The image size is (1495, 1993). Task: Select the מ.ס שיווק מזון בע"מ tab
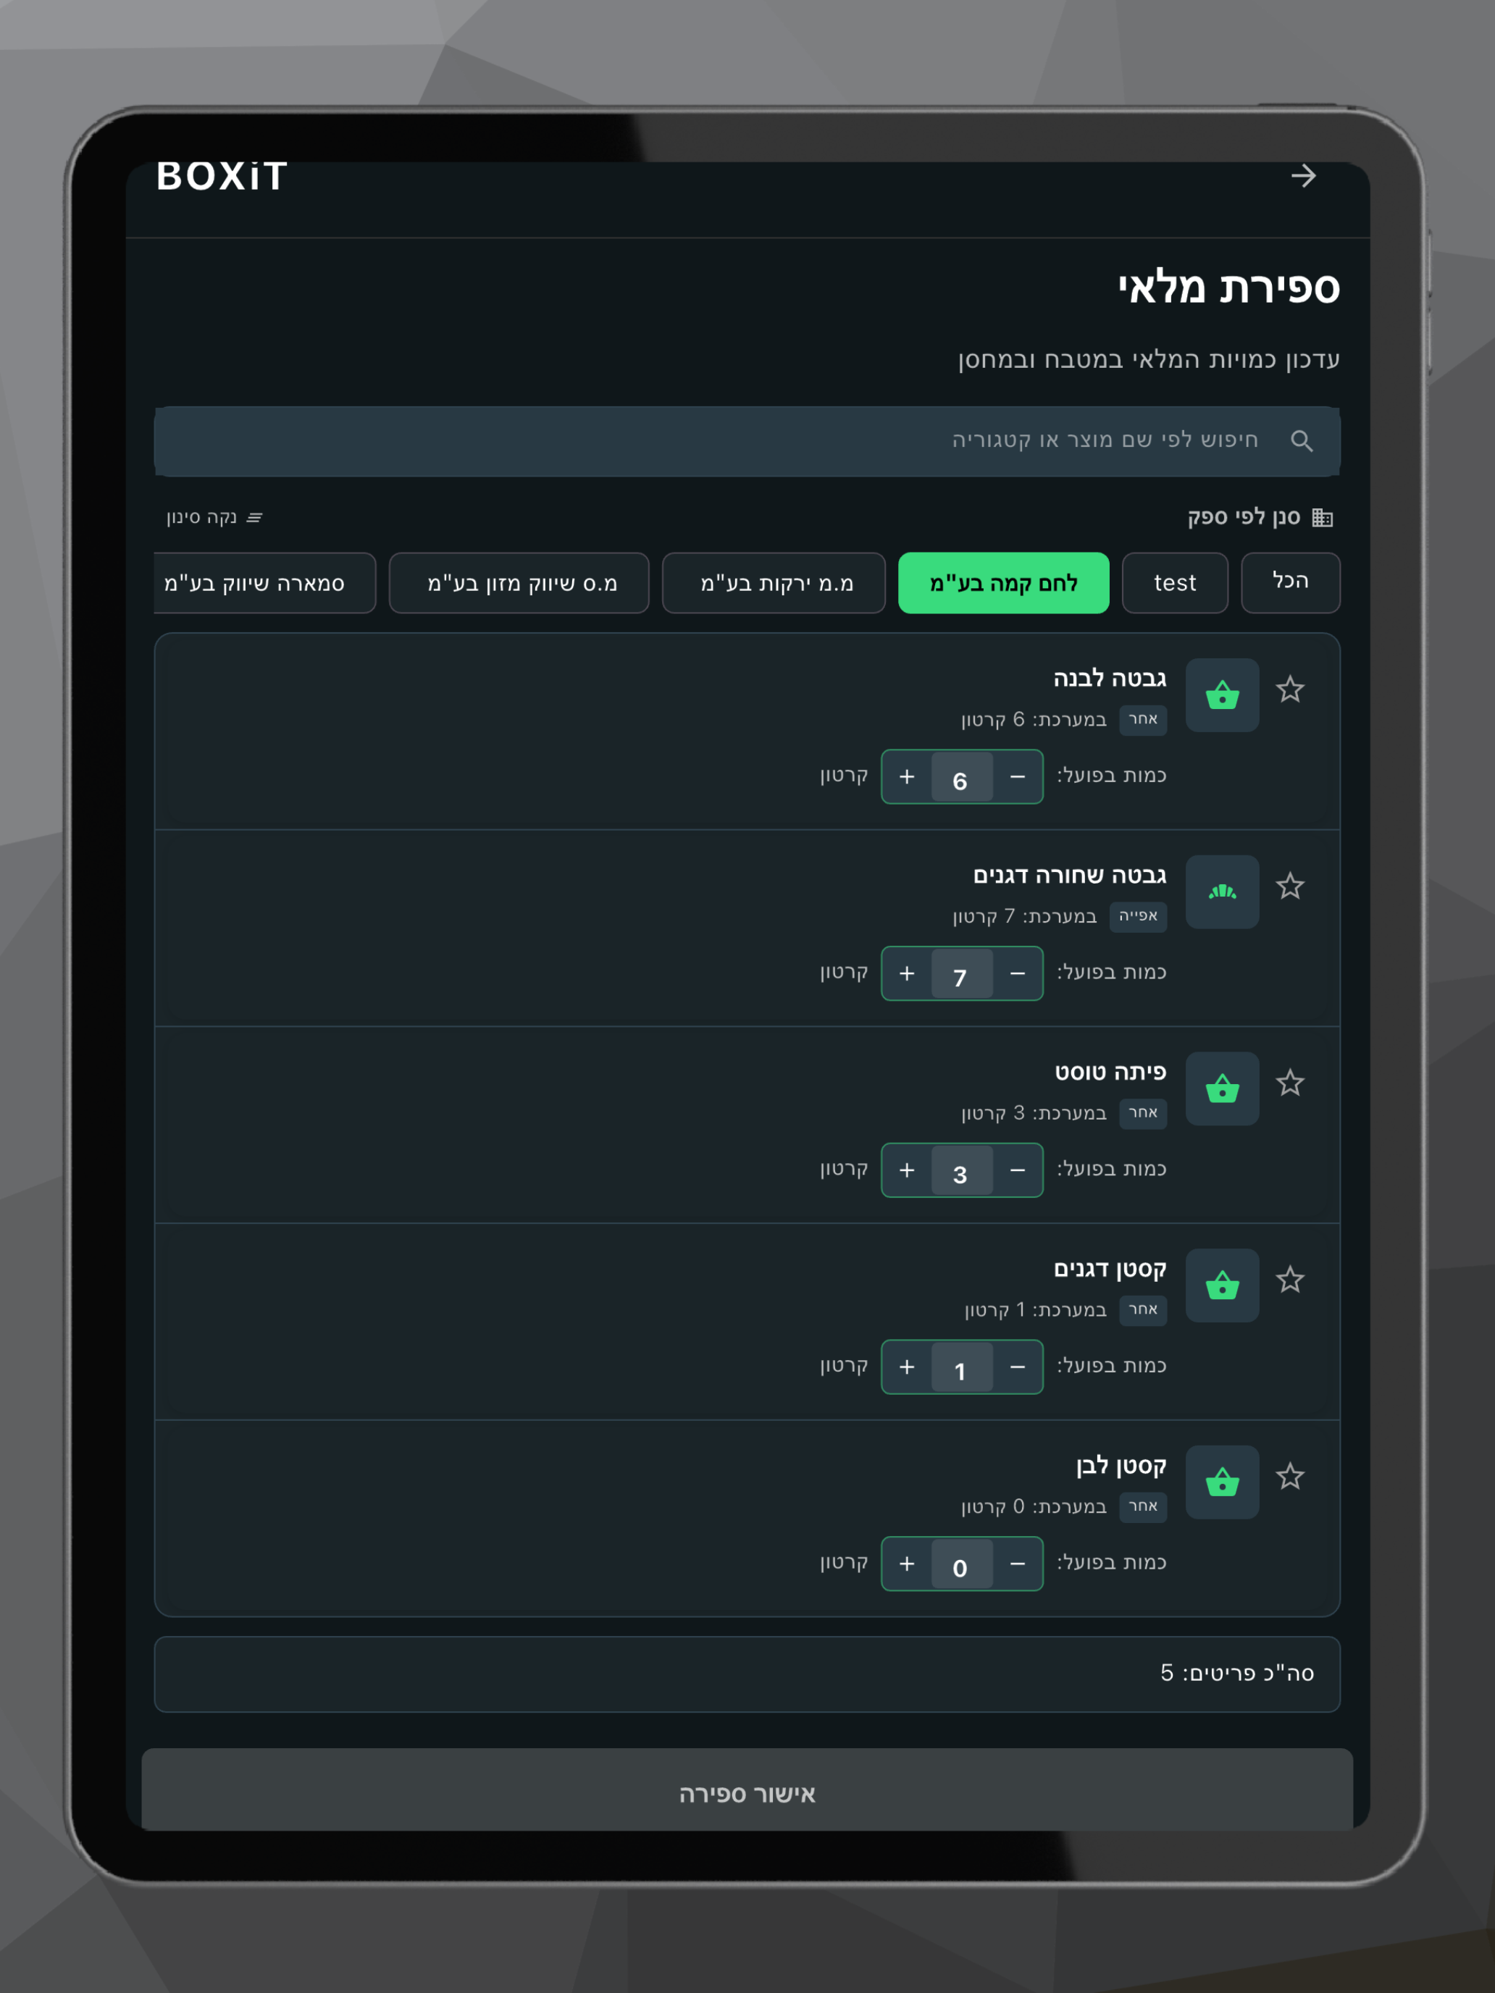click(519, 583)
